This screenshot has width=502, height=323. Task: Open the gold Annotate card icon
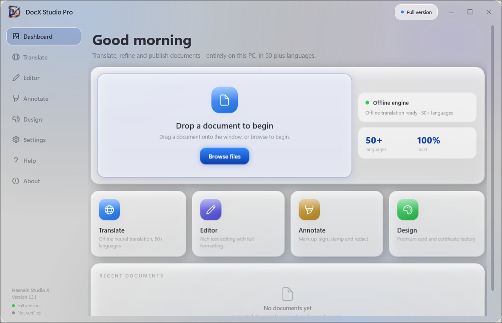[x=309, y=210]
